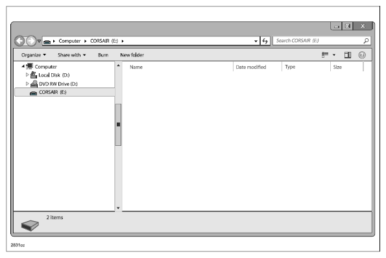Open the Share with menu
Image resolution: width=386 pixels, height=258 pixels.
[x=71, y=55]
